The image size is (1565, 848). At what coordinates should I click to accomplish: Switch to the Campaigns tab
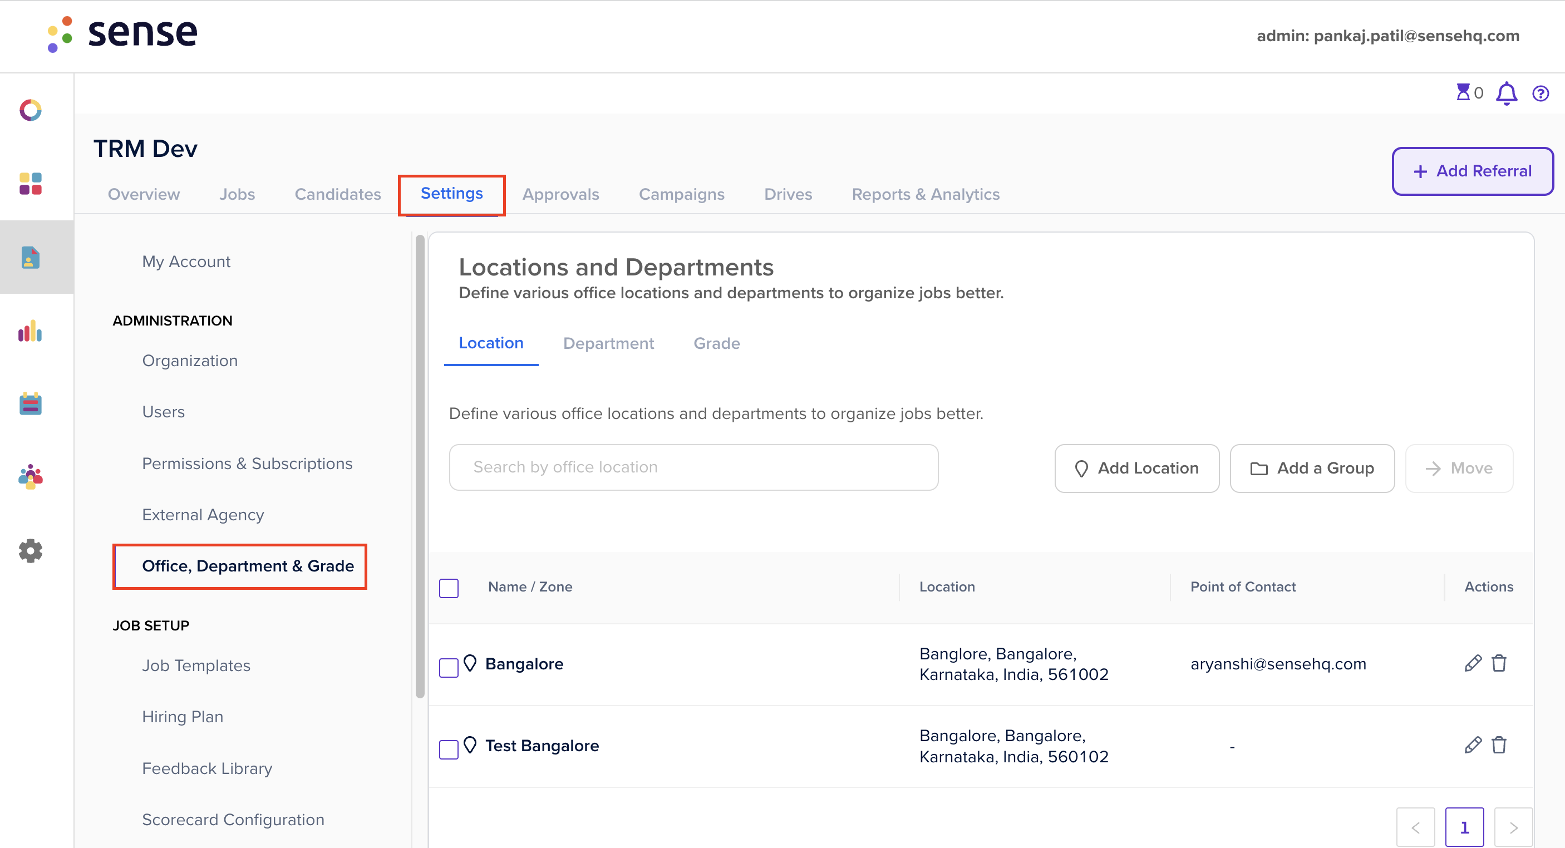[681, 194]
